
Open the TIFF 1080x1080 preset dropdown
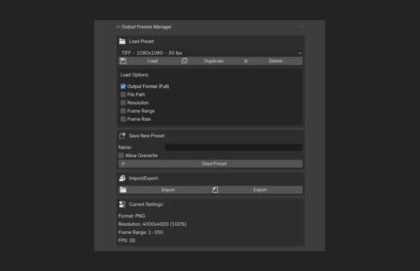pyautogui.click(x=210, y=53)
